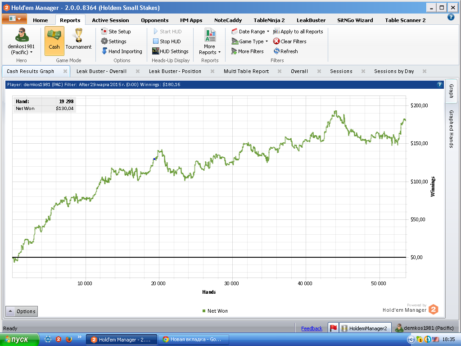
Task: Close the Leak Buster - Position tab
Action: pyautogui.click(x=212, y=71)
